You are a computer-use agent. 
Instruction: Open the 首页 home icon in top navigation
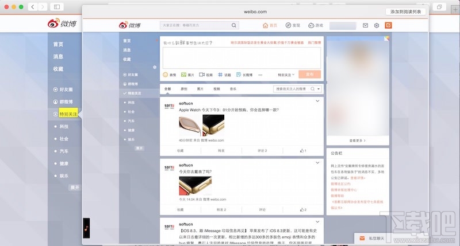[270, 25]
